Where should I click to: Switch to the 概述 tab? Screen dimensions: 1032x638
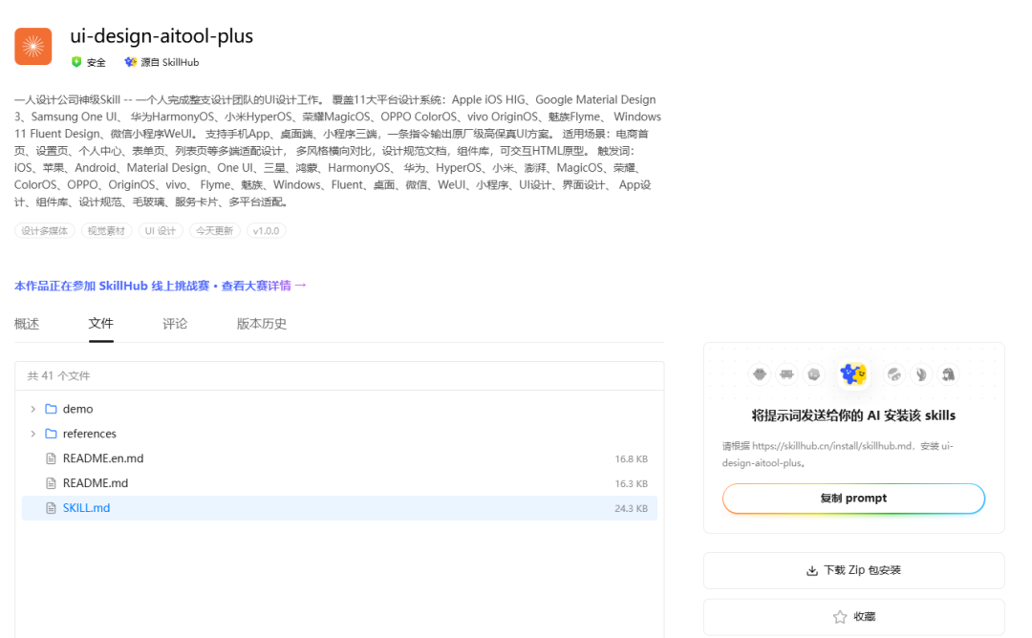click(x=27, y=324)
